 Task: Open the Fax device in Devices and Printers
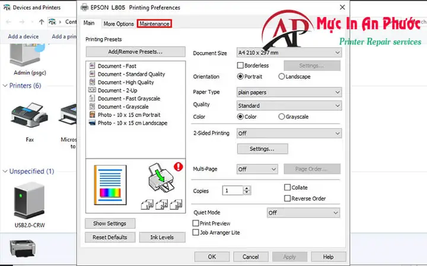click(x=30, y=115)
